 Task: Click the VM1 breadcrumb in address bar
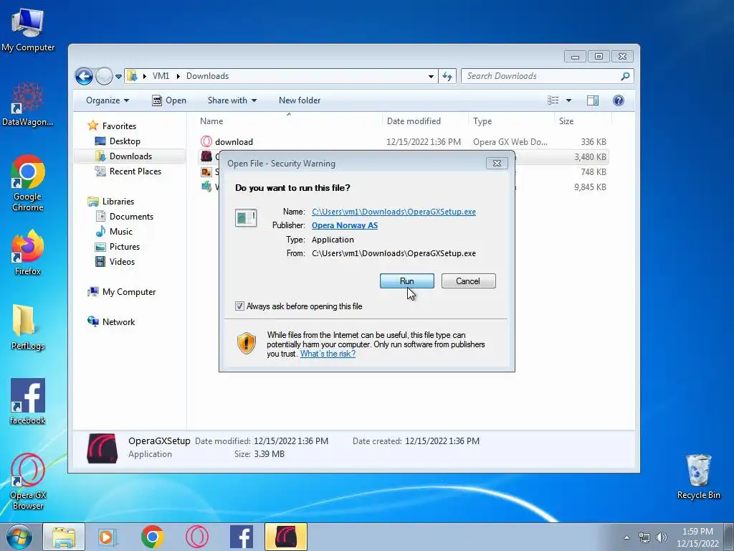pos(161,76)
